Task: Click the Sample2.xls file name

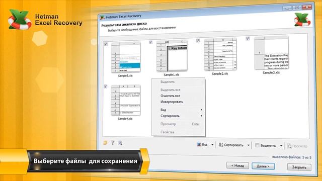Action: [x=220, y=74]
